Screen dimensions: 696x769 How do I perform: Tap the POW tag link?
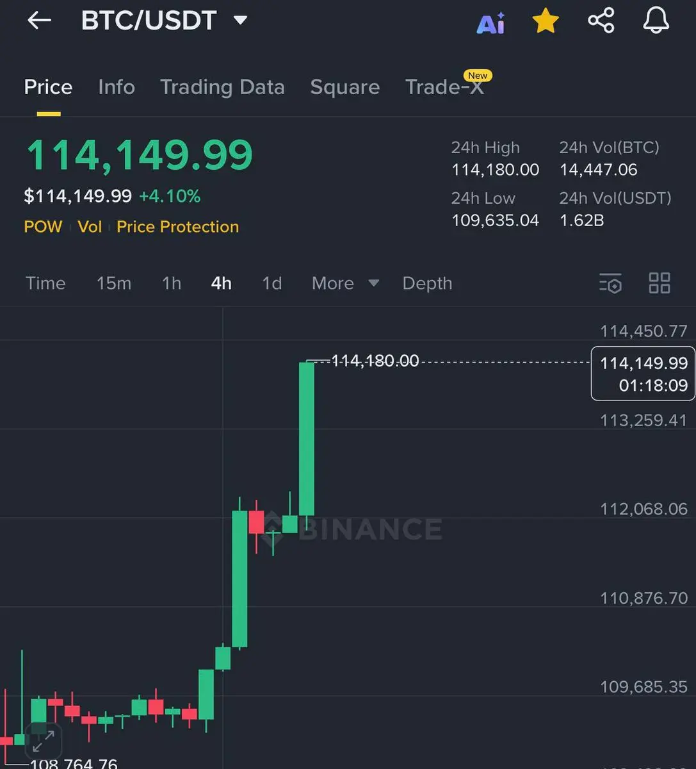[43, 227]
